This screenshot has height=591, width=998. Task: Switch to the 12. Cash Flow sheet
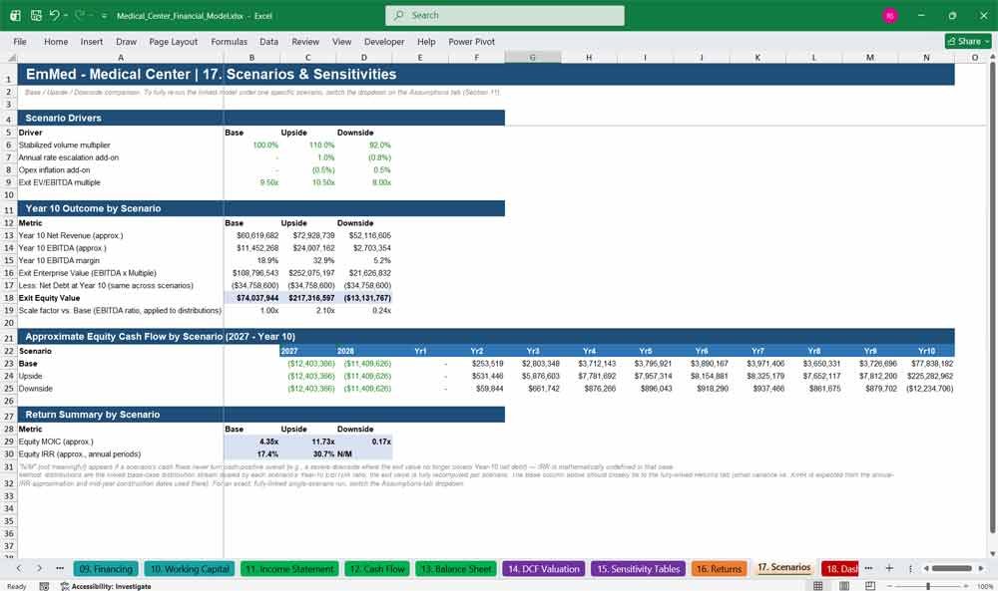click(x=377, y=569)
